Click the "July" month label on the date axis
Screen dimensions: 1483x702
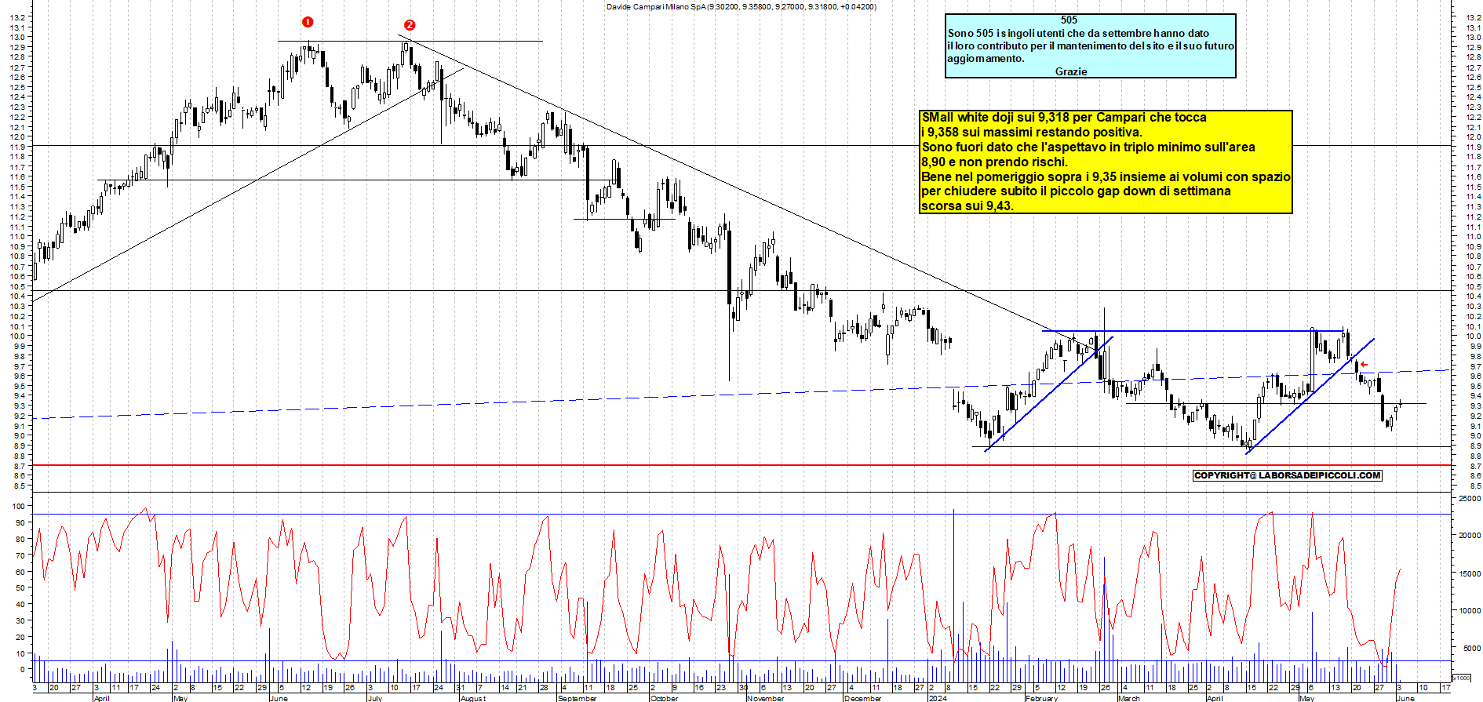(x=375, y=698)
